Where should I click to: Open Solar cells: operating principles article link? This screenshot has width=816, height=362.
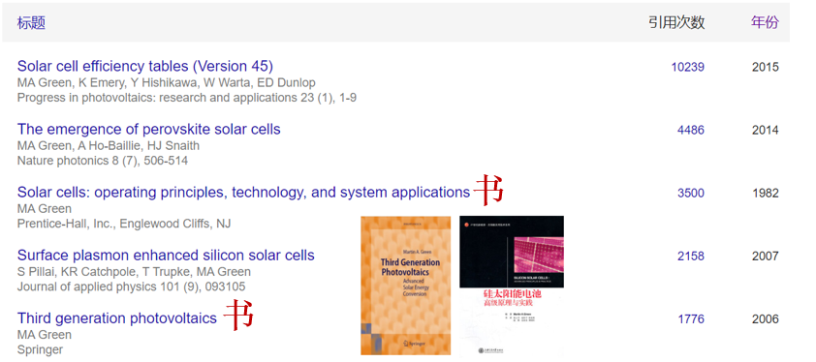[243, 193]
